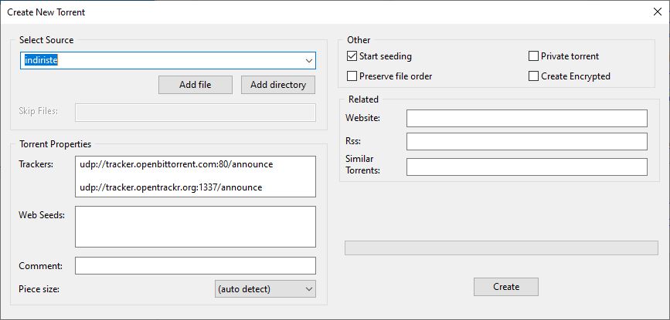Expand the Select Source dropdown arrow
670x320 pixels.
point(309,61)
